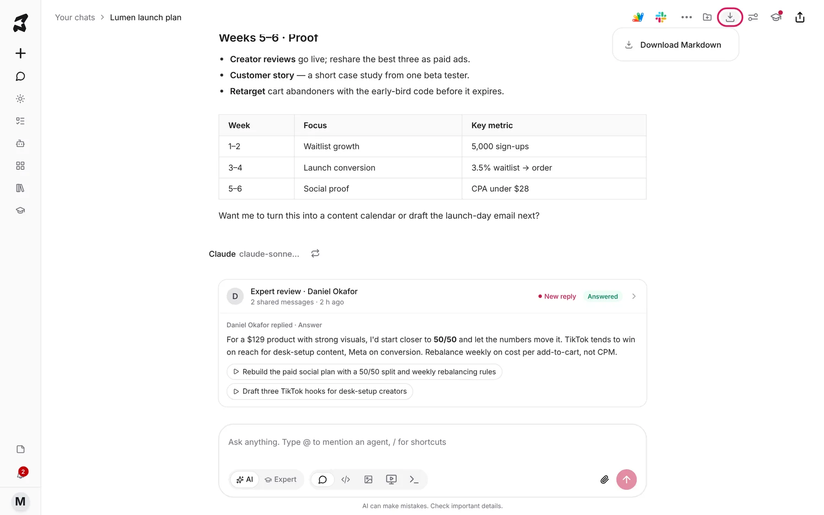Open the library books icon in the sidebar
824x515 pixels.
[20, 188]
